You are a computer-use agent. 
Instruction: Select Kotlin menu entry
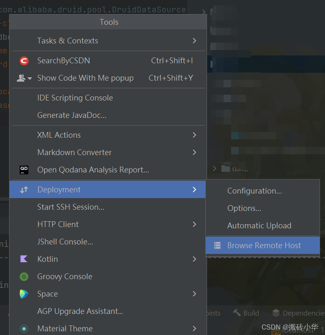108,259
